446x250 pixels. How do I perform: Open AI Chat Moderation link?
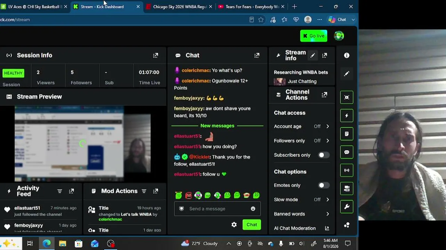pyautogui.click(x=302, y=228)
